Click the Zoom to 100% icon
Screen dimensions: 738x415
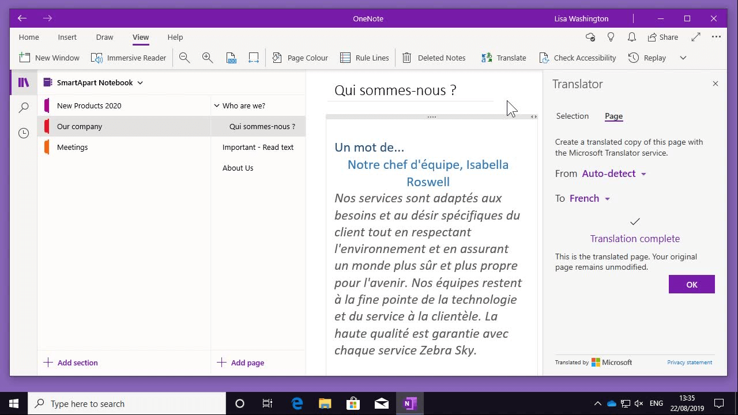click(231, 58)
